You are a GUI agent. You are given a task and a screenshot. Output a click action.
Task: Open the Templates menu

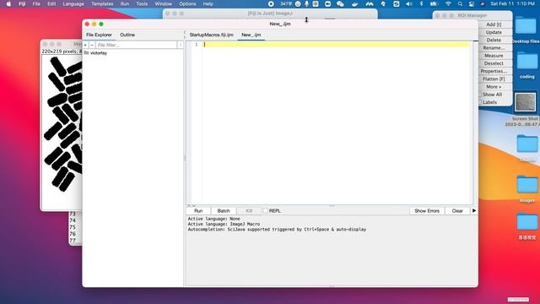[x=102, y=4]
